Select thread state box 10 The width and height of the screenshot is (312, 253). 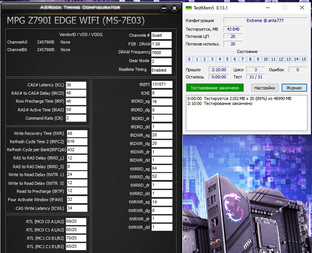265,59
